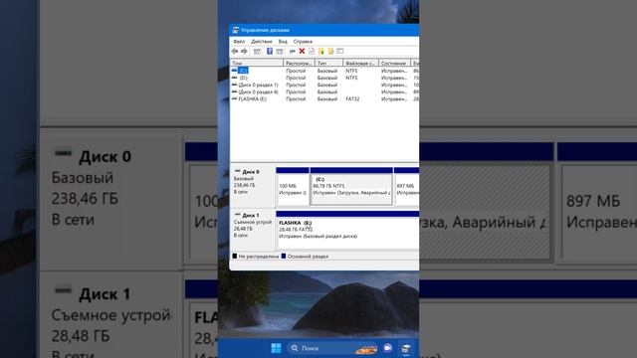
Task: Click the search highlight image in taskbar search
Action: 365,348
